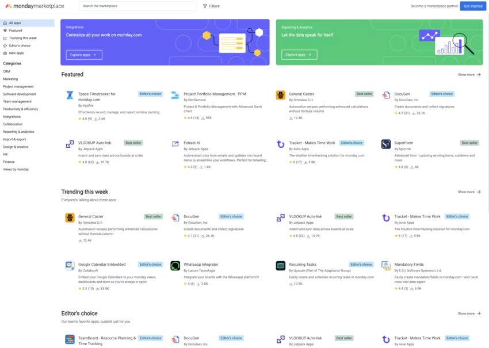Open Featured in the sidebar
This screenshot has width=489, height=348.
click(x=16, y=30)
